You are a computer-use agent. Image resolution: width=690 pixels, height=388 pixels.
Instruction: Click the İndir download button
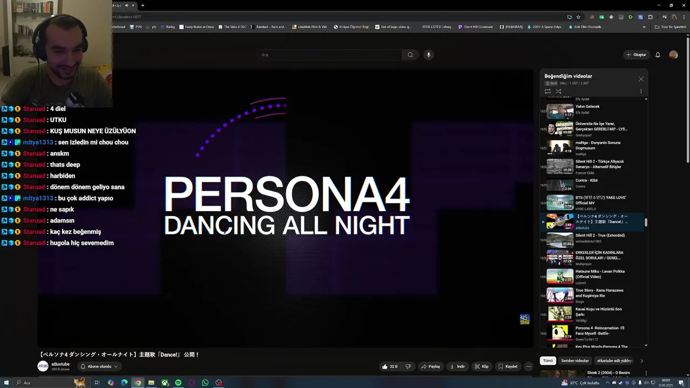457,366
